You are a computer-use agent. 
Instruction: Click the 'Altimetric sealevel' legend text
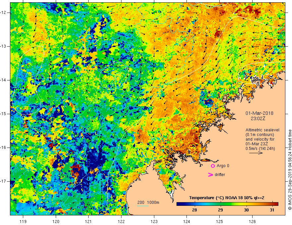pyautogui.click(x=262, y=130)
